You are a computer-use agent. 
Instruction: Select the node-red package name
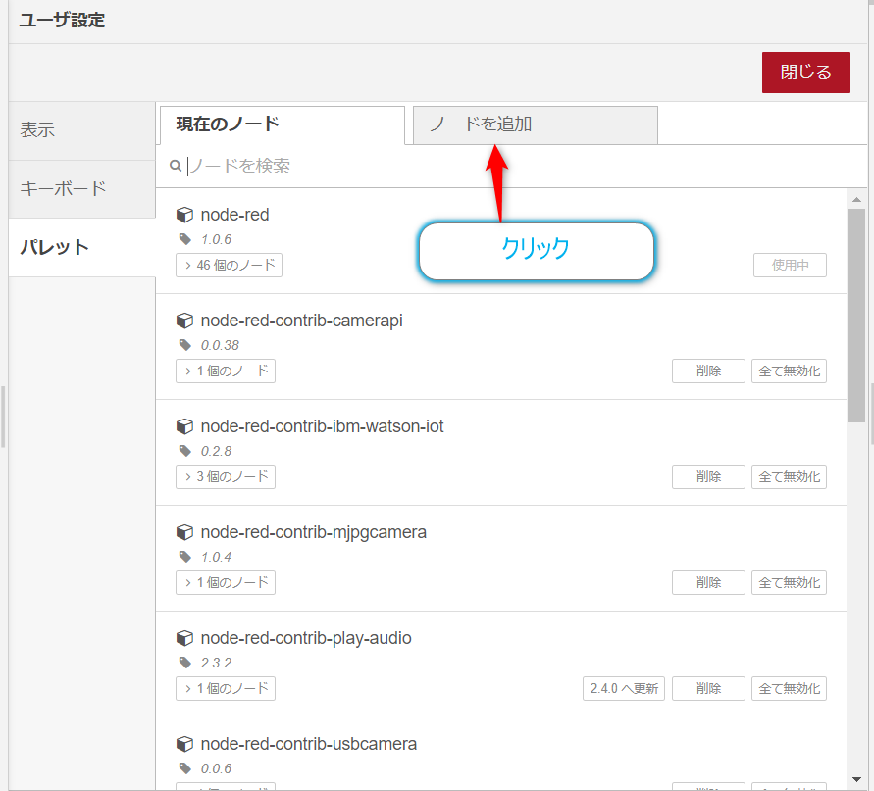[x=234, y=215]
